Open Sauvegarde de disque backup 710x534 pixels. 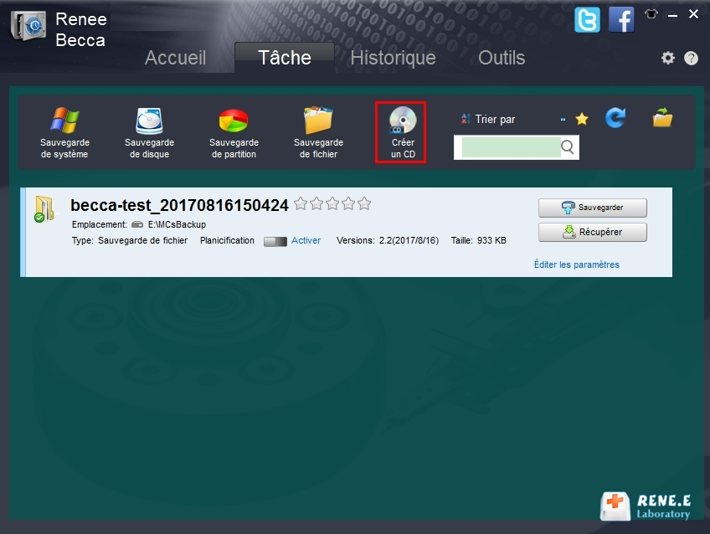pos(149,132)
